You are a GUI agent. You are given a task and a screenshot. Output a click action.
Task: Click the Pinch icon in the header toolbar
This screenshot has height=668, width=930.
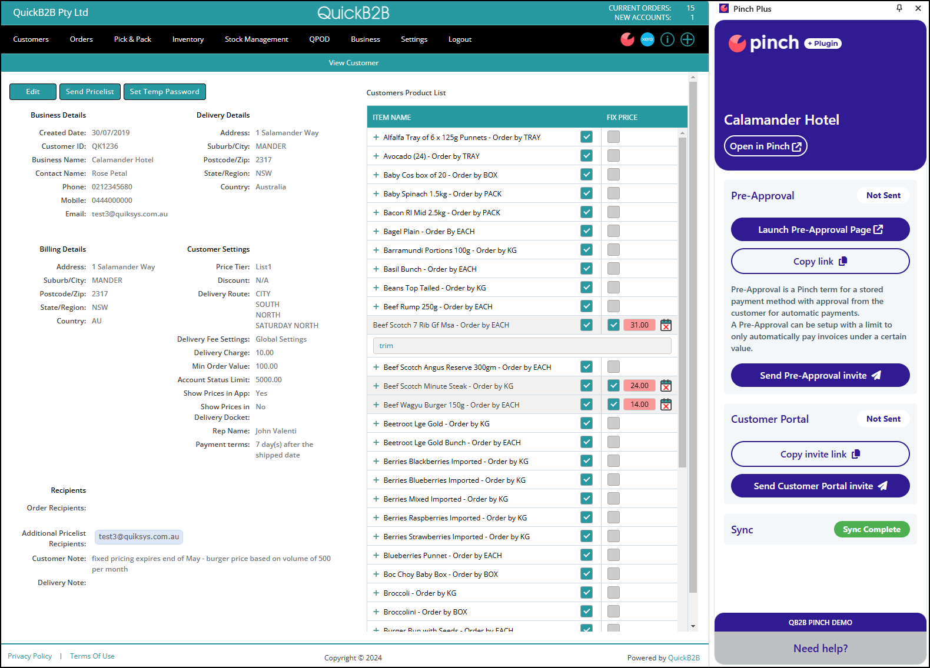coord(627,39)
